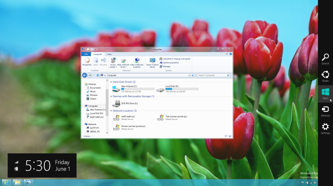Click the volume icon in the system tray
Screen dimensions: 333x186
(315, 182)
